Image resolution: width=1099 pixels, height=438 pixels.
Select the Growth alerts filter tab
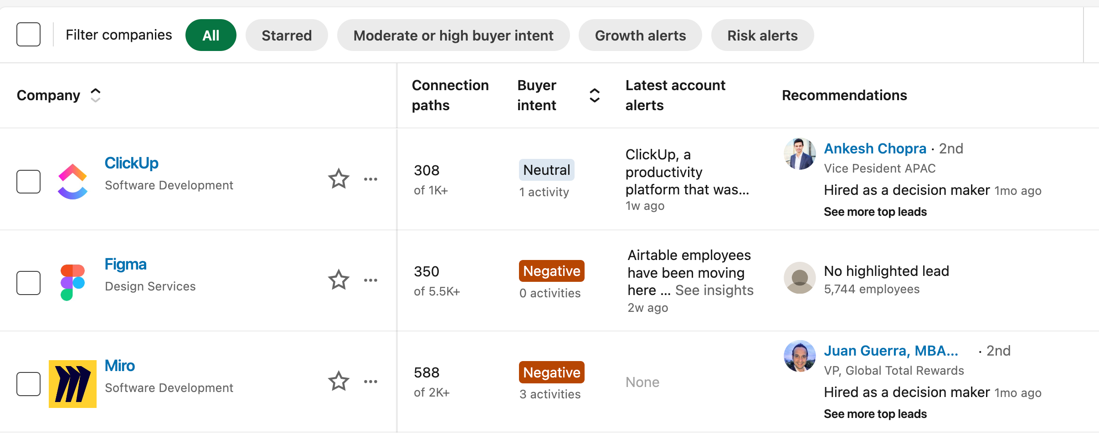tap(640, 35)
